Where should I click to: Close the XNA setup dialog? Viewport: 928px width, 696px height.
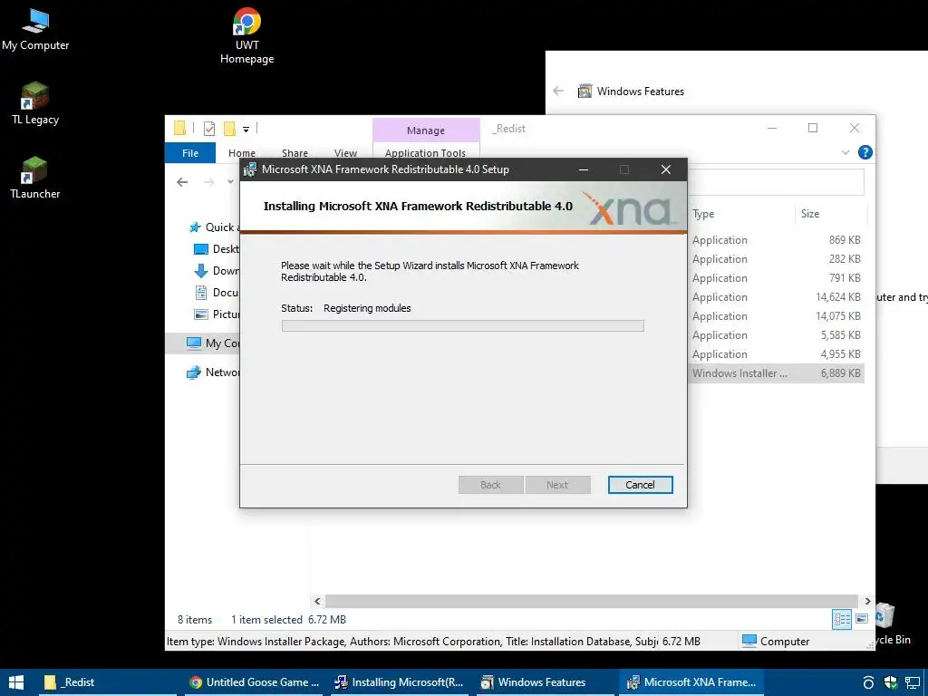pyautogui.click(x=666, y=169)
